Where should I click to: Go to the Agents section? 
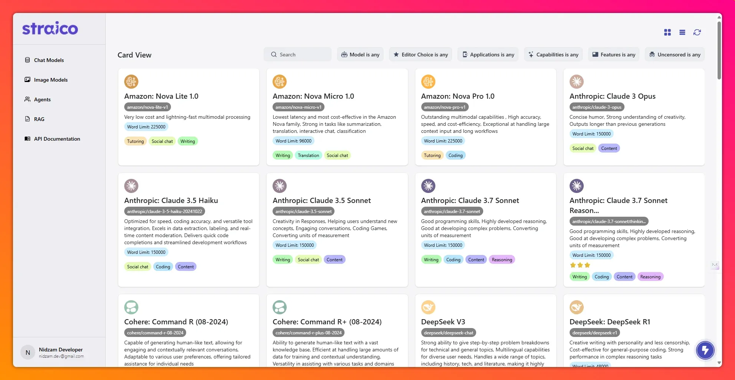42,99
